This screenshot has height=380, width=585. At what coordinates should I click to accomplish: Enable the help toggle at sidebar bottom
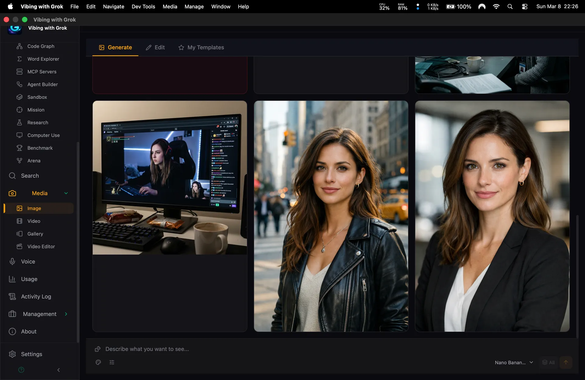21,370
